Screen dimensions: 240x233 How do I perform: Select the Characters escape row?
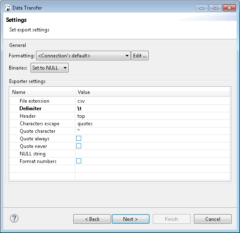120,124
